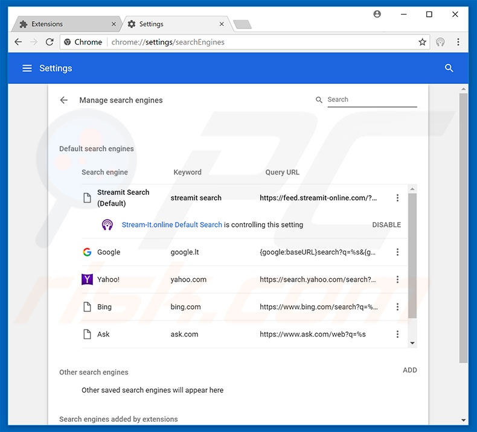Click the page scrollbar thumb

tap(463, 228)
